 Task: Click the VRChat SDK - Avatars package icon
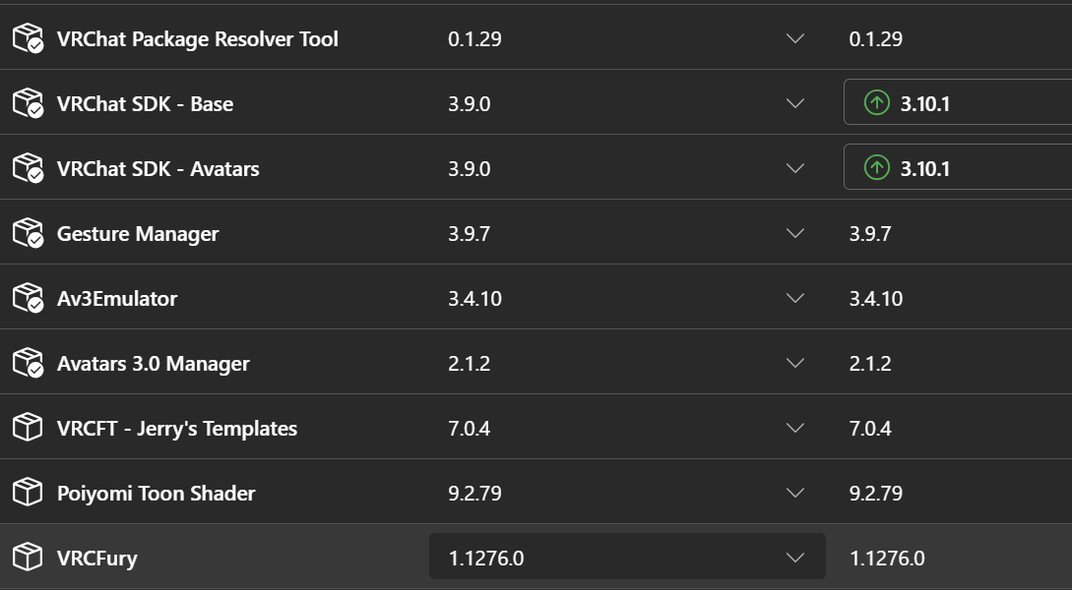tap(28, 169)
